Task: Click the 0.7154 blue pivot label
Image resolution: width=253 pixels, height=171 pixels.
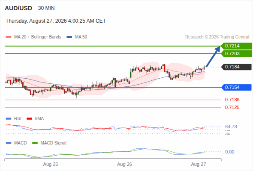Action: [x=236, y=87]
